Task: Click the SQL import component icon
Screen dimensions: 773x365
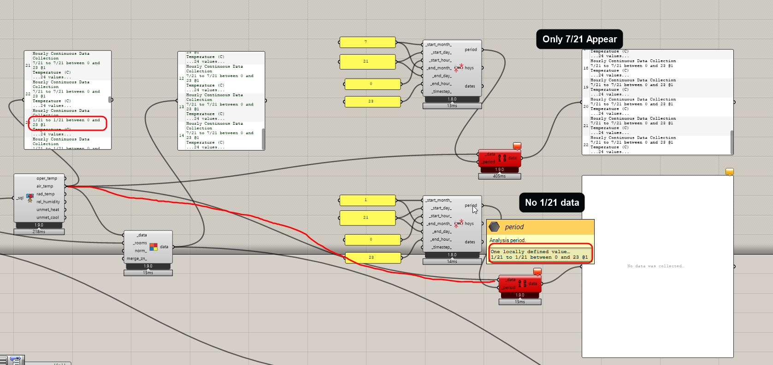Action: click(x=30, y=198)
